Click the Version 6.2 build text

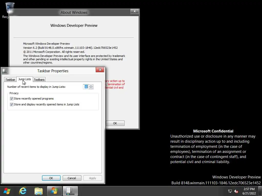pos(70,48)
